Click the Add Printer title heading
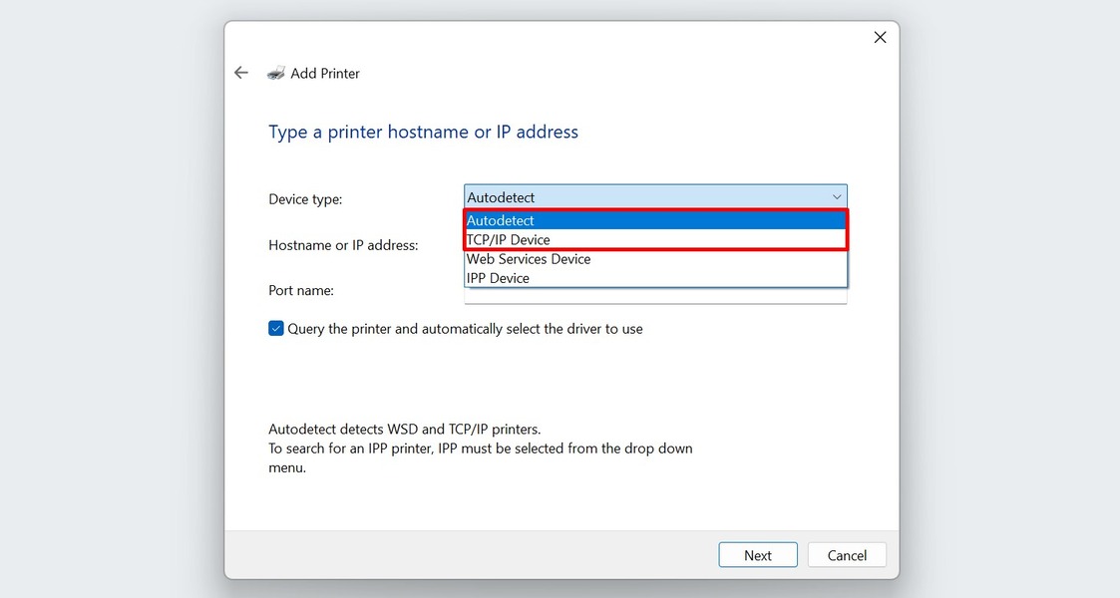 tap(323, 73)
